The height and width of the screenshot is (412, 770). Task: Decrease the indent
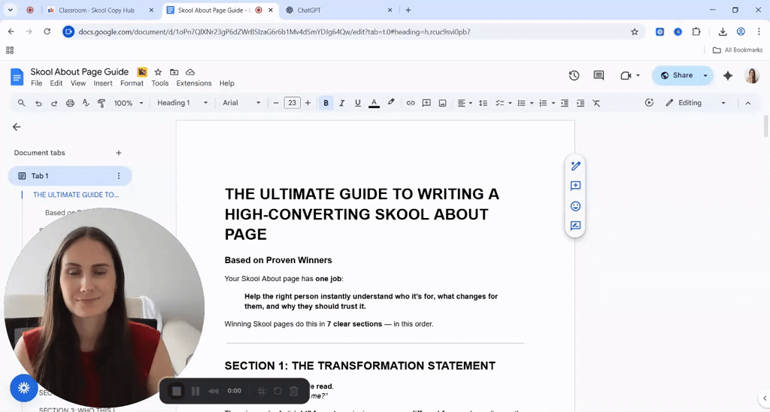click(565, 103)
